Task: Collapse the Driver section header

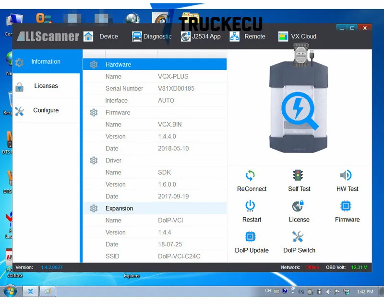Action: 155,161
